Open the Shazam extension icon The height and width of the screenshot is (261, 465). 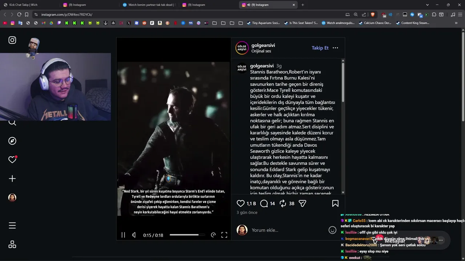point(412,14)
